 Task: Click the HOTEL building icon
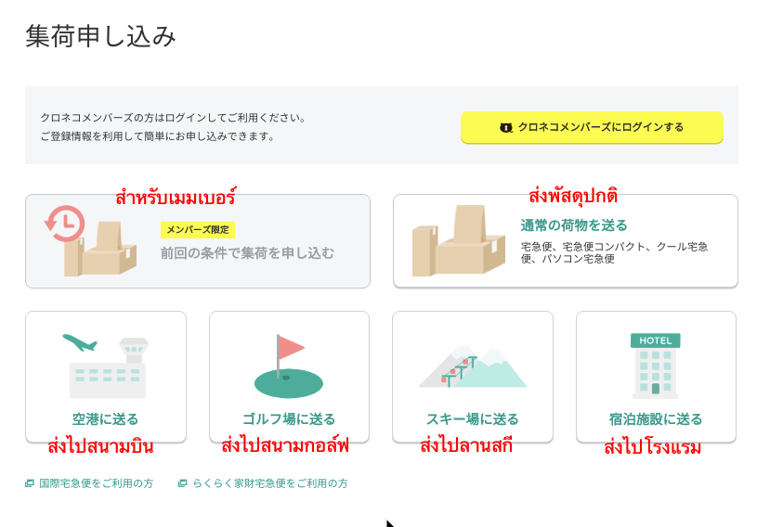(x=655, y=366)
